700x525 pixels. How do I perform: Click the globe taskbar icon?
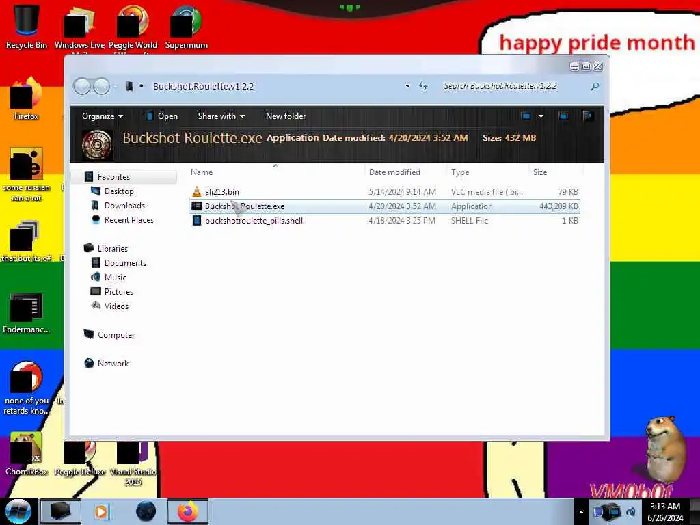(x=146, y=511)
